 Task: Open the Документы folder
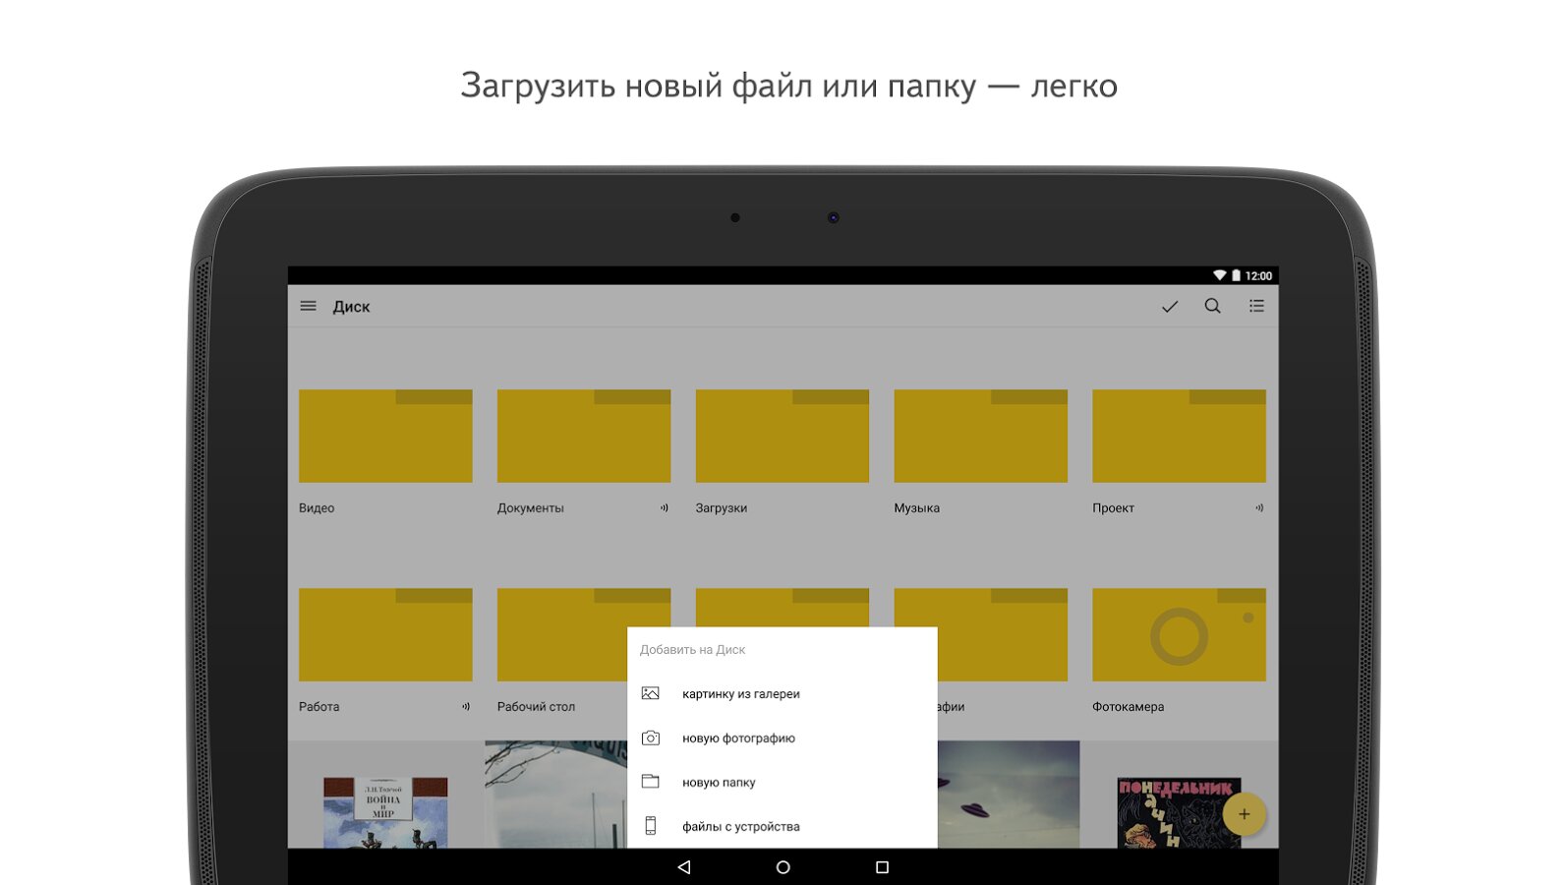click(x=584, y=437)
